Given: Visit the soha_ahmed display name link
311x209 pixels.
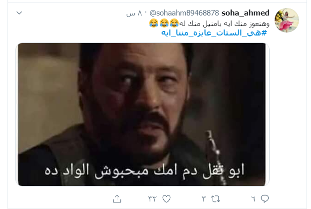Looking at the screenshot, I should coord(245,13).
